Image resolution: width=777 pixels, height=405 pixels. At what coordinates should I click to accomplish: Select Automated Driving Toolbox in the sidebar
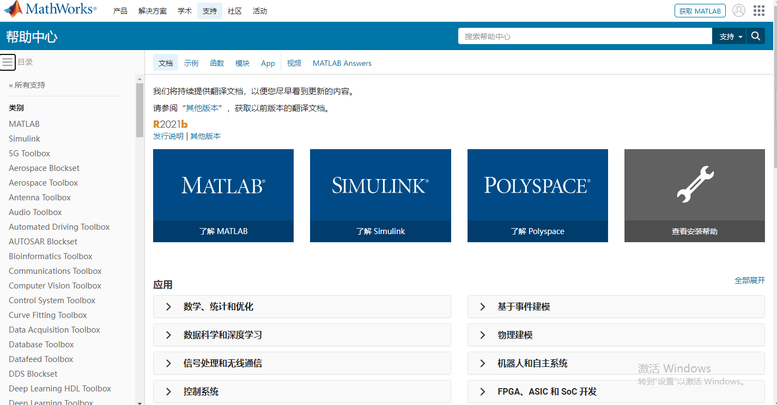[59, 227]
